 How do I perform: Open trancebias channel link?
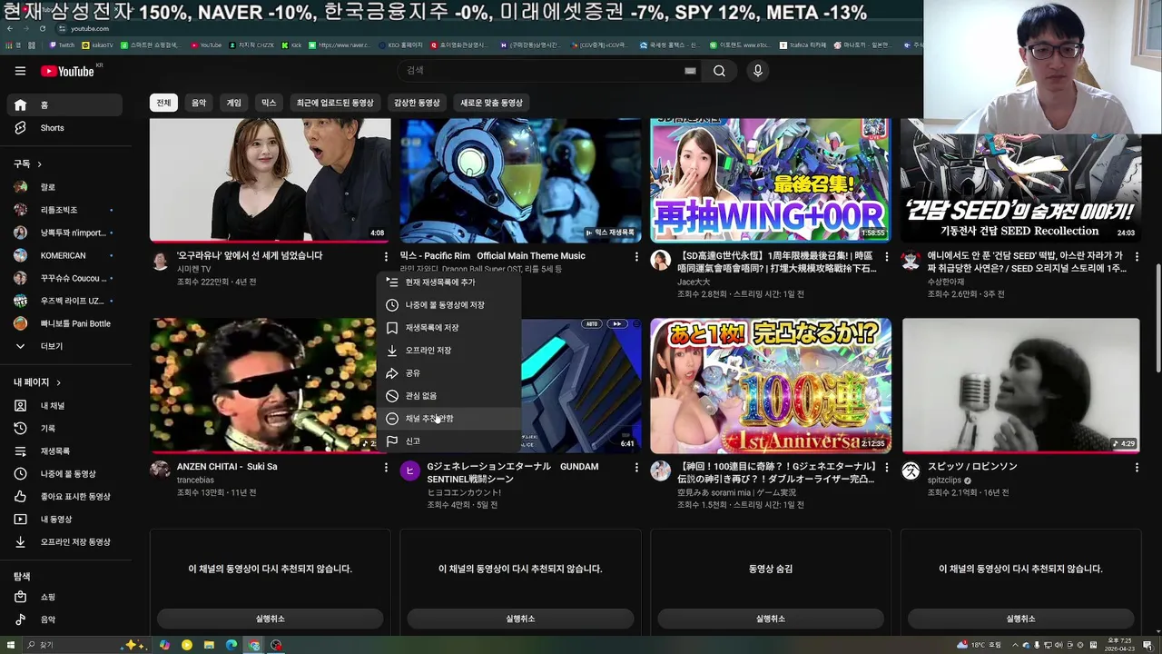(195, 480)
